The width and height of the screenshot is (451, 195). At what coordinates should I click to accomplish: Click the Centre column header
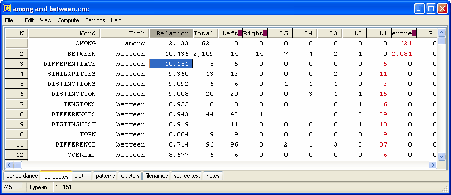coord(403,33)
